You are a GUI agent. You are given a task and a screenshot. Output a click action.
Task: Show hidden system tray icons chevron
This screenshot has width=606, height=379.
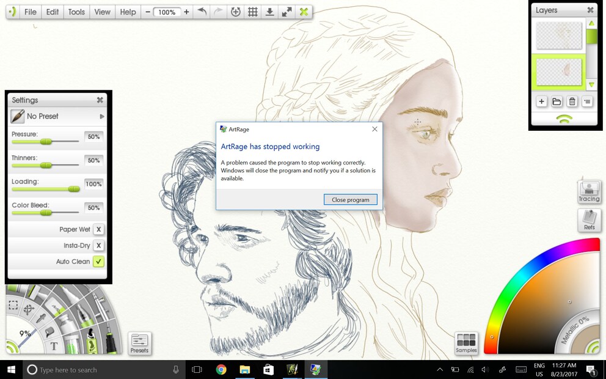[440, 370]
